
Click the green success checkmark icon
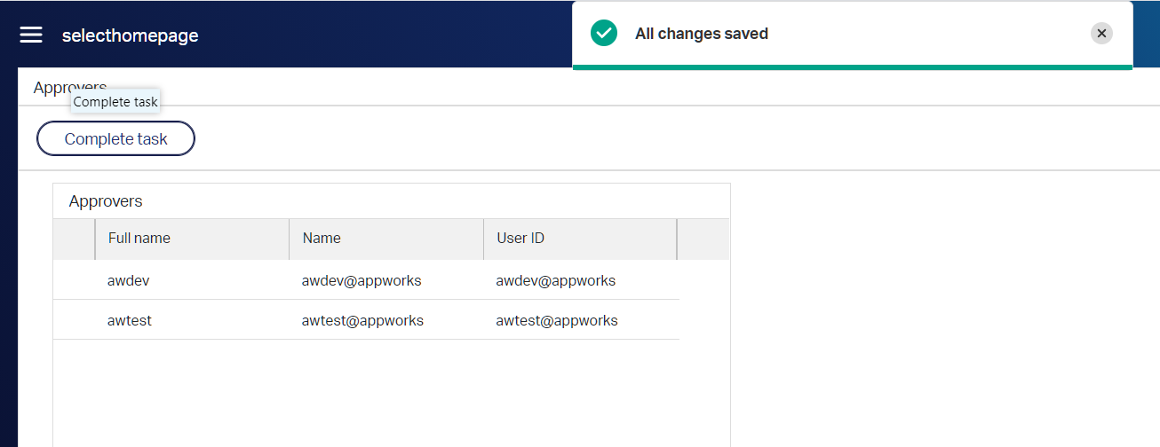(x=604, y=34)
